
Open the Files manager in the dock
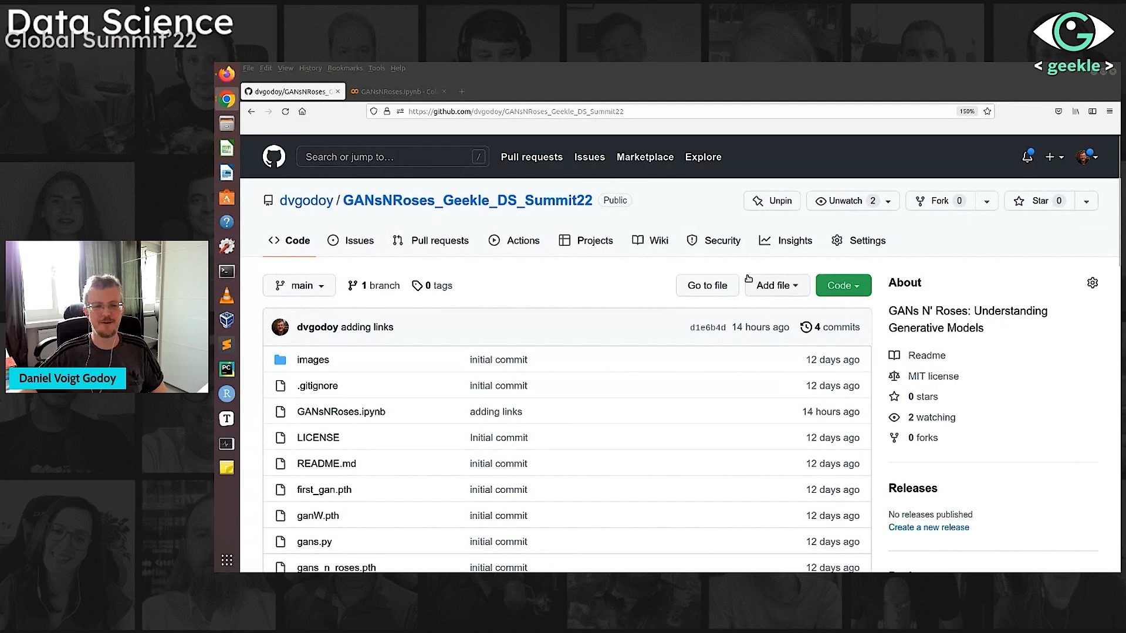(x=227, y=124)
